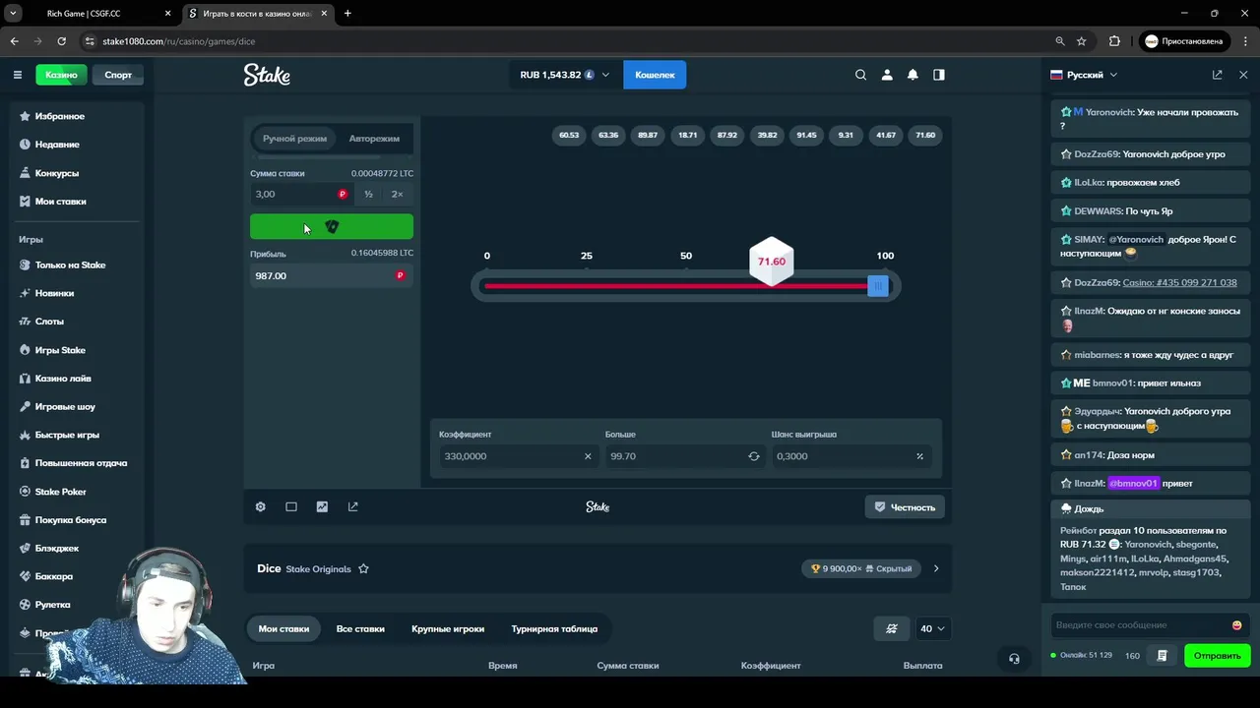Toggle theatre mode rectangle icon
Screen dimensions: 1260x708
pyautogui.click(x=291, y=506)
